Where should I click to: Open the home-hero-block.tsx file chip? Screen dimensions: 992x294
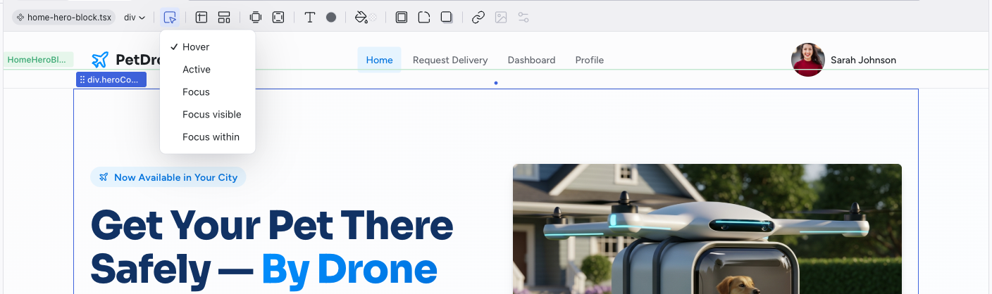click(x=64, y=18)
